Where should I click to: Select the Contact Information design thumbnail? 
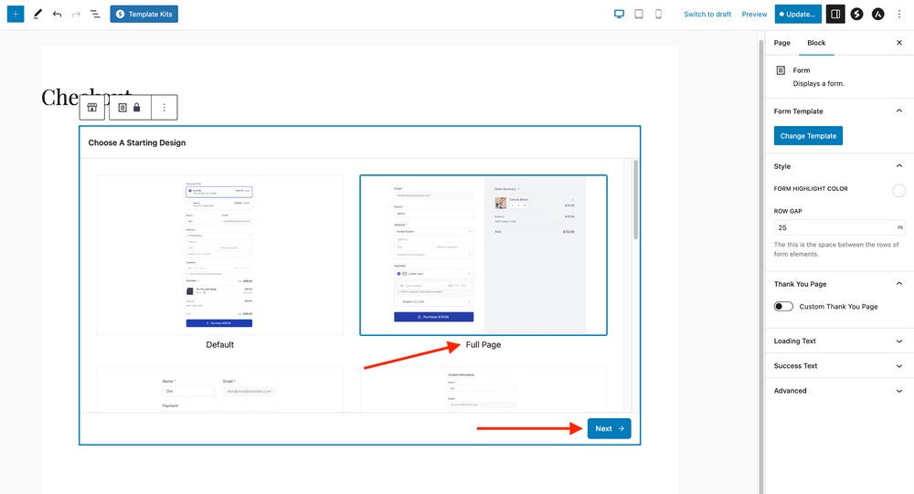tap(484, 389)
